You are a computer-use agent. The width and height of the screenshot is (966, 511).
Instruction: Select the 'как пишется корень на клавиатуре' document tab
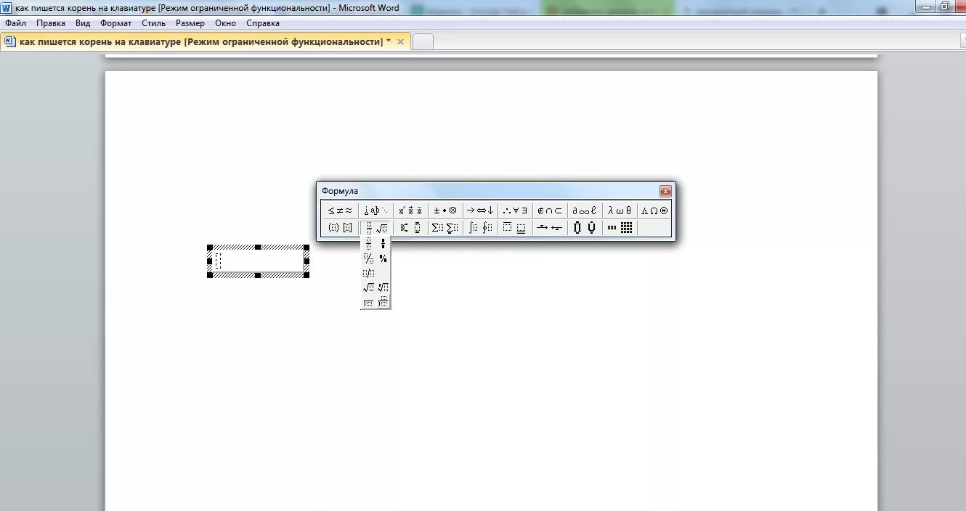206,41
